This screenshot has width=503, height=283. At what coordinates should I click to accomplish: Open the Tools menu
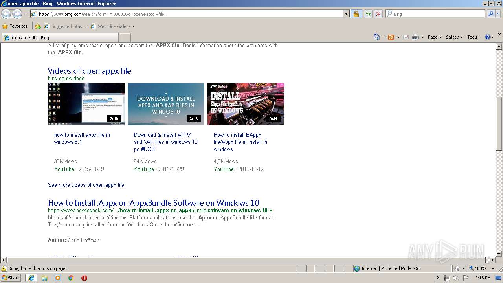click(x=474, y=37)
